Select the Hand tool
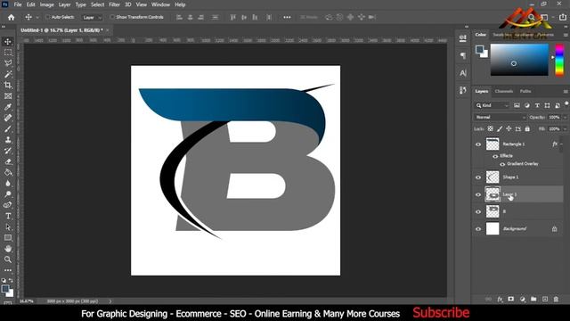 [8, 249]
